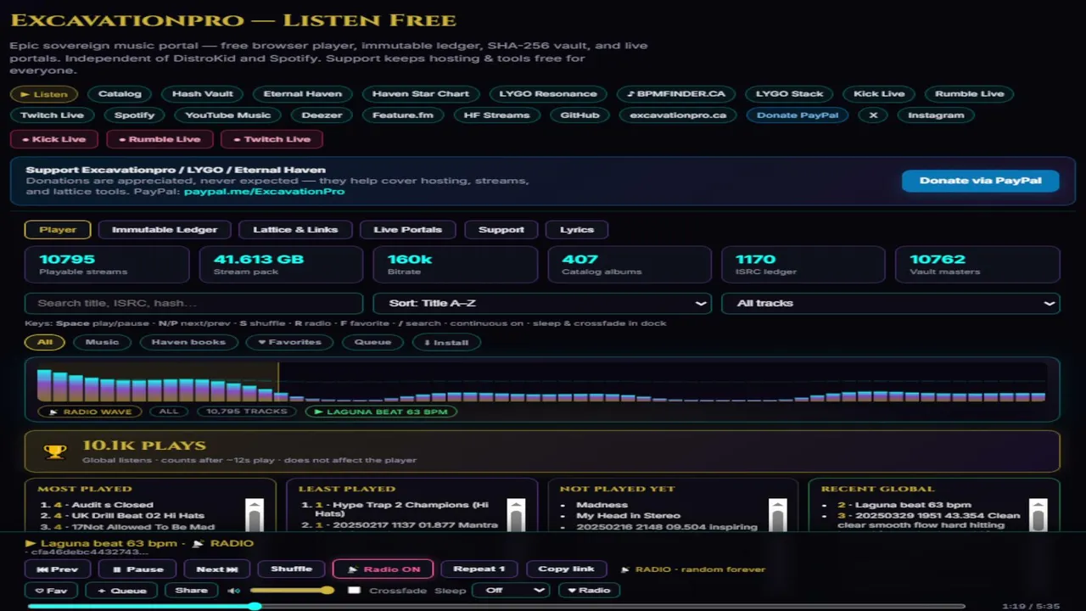Open the Lyrics tab
Image resolution: width=1086 pixels, height=611 pixels.
(x=577, y=229)
